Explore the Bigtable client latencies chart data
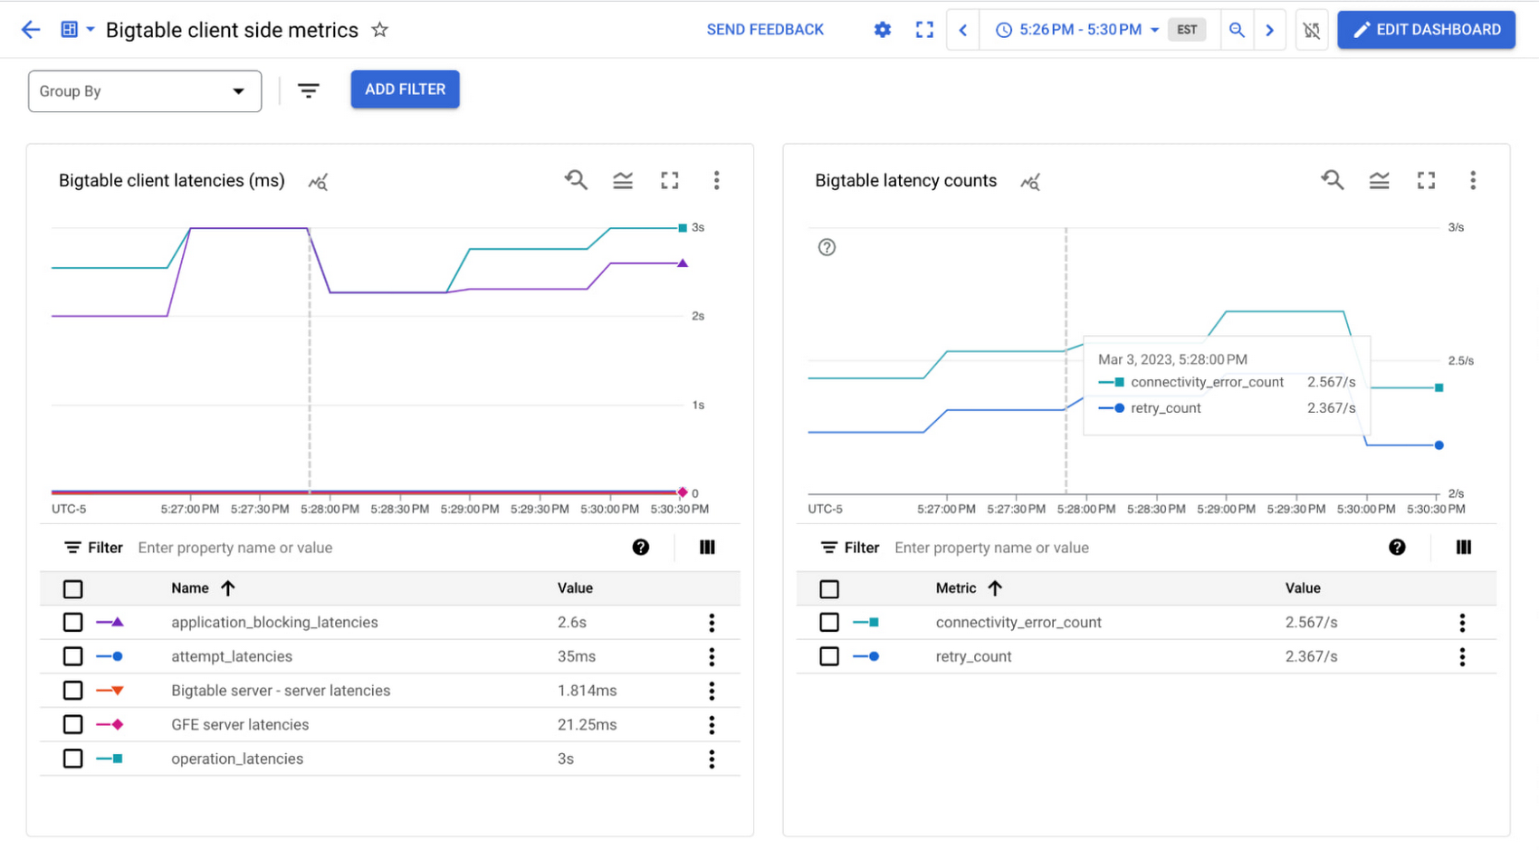Viewport: 1539px width, 850px height. (x=318, y=182)
